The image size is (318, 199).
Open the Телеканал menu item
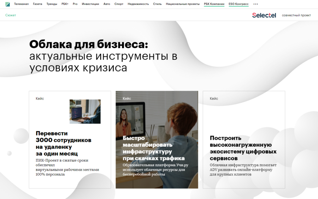(x=21, y=4)
